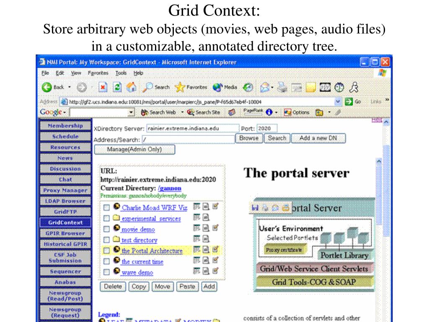Click the XDirectory Server input field
Viewport: 429px width, 322px height.
tap(193, 128)
